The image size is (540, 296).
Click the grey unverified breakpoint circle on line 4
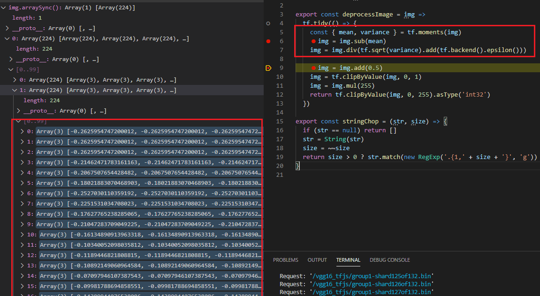[268, 23]
